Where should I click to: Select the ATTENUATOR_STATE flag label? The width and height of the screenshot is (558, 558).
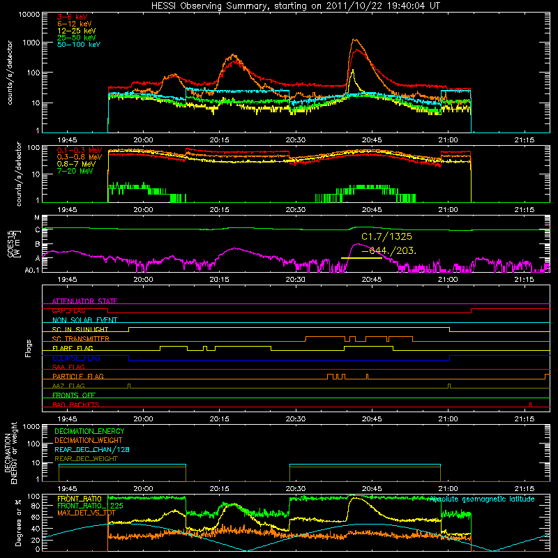click(x=84, y=301)
